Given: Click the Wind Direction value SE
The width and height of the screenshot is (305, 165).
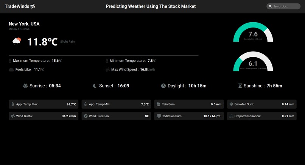Looking at the screenshot, I should click(x=147, y=116).
